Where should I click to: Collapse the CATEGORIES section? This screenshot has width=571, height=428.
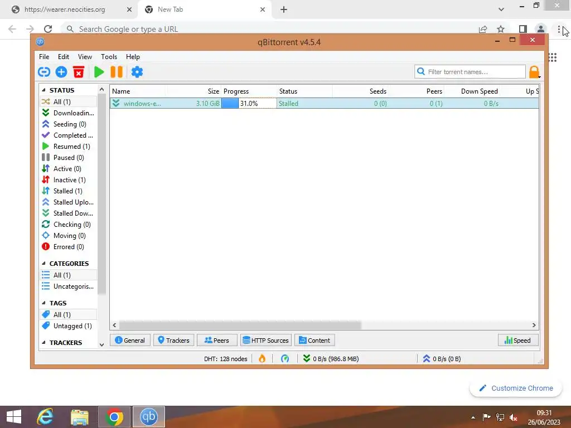pyautogui.click(x=43, y=264)
